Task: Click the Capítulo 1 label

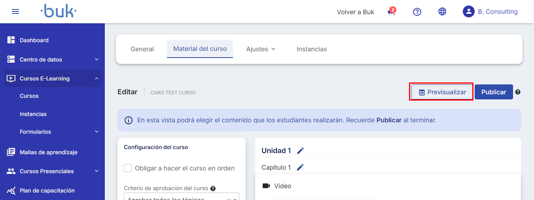Action: (276, 167)
